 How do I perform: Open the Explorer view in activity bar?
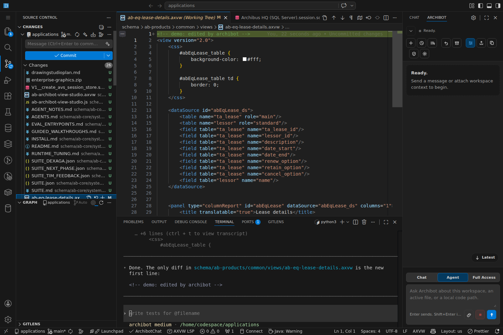click(x=8, y=31)
